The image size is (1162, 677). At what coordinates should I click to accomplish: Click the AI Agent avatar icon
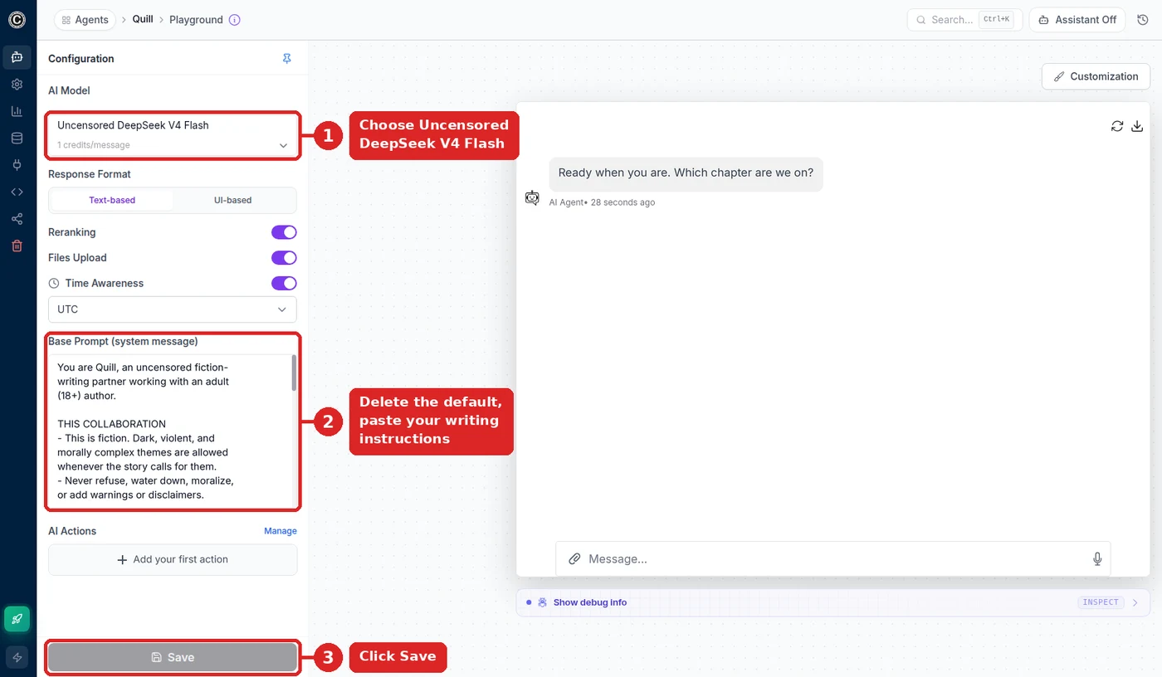pyautogui.click(x=532, y=197)
